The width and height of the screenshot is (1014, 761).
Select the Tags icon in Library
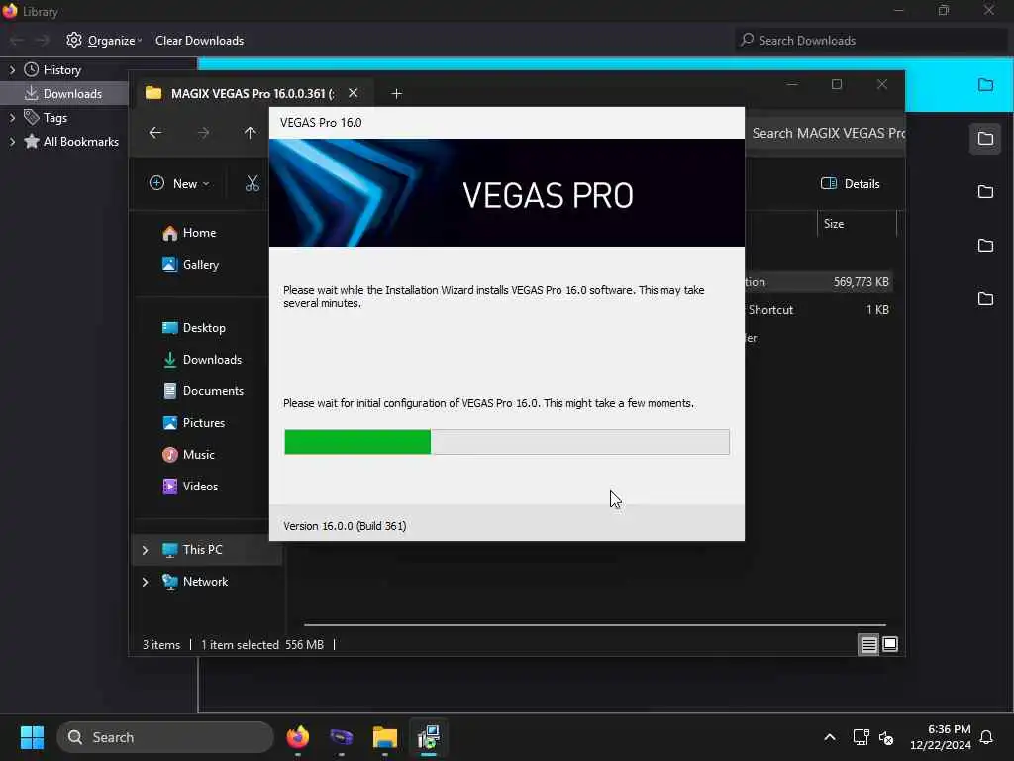tap(31, 117)
